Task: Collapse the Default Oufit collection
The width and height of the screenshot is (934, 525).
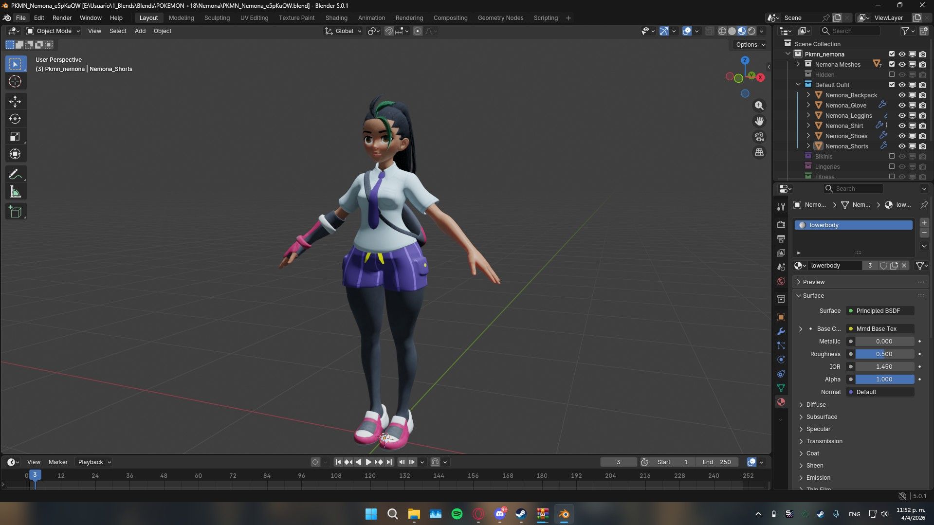Action: 798,85
